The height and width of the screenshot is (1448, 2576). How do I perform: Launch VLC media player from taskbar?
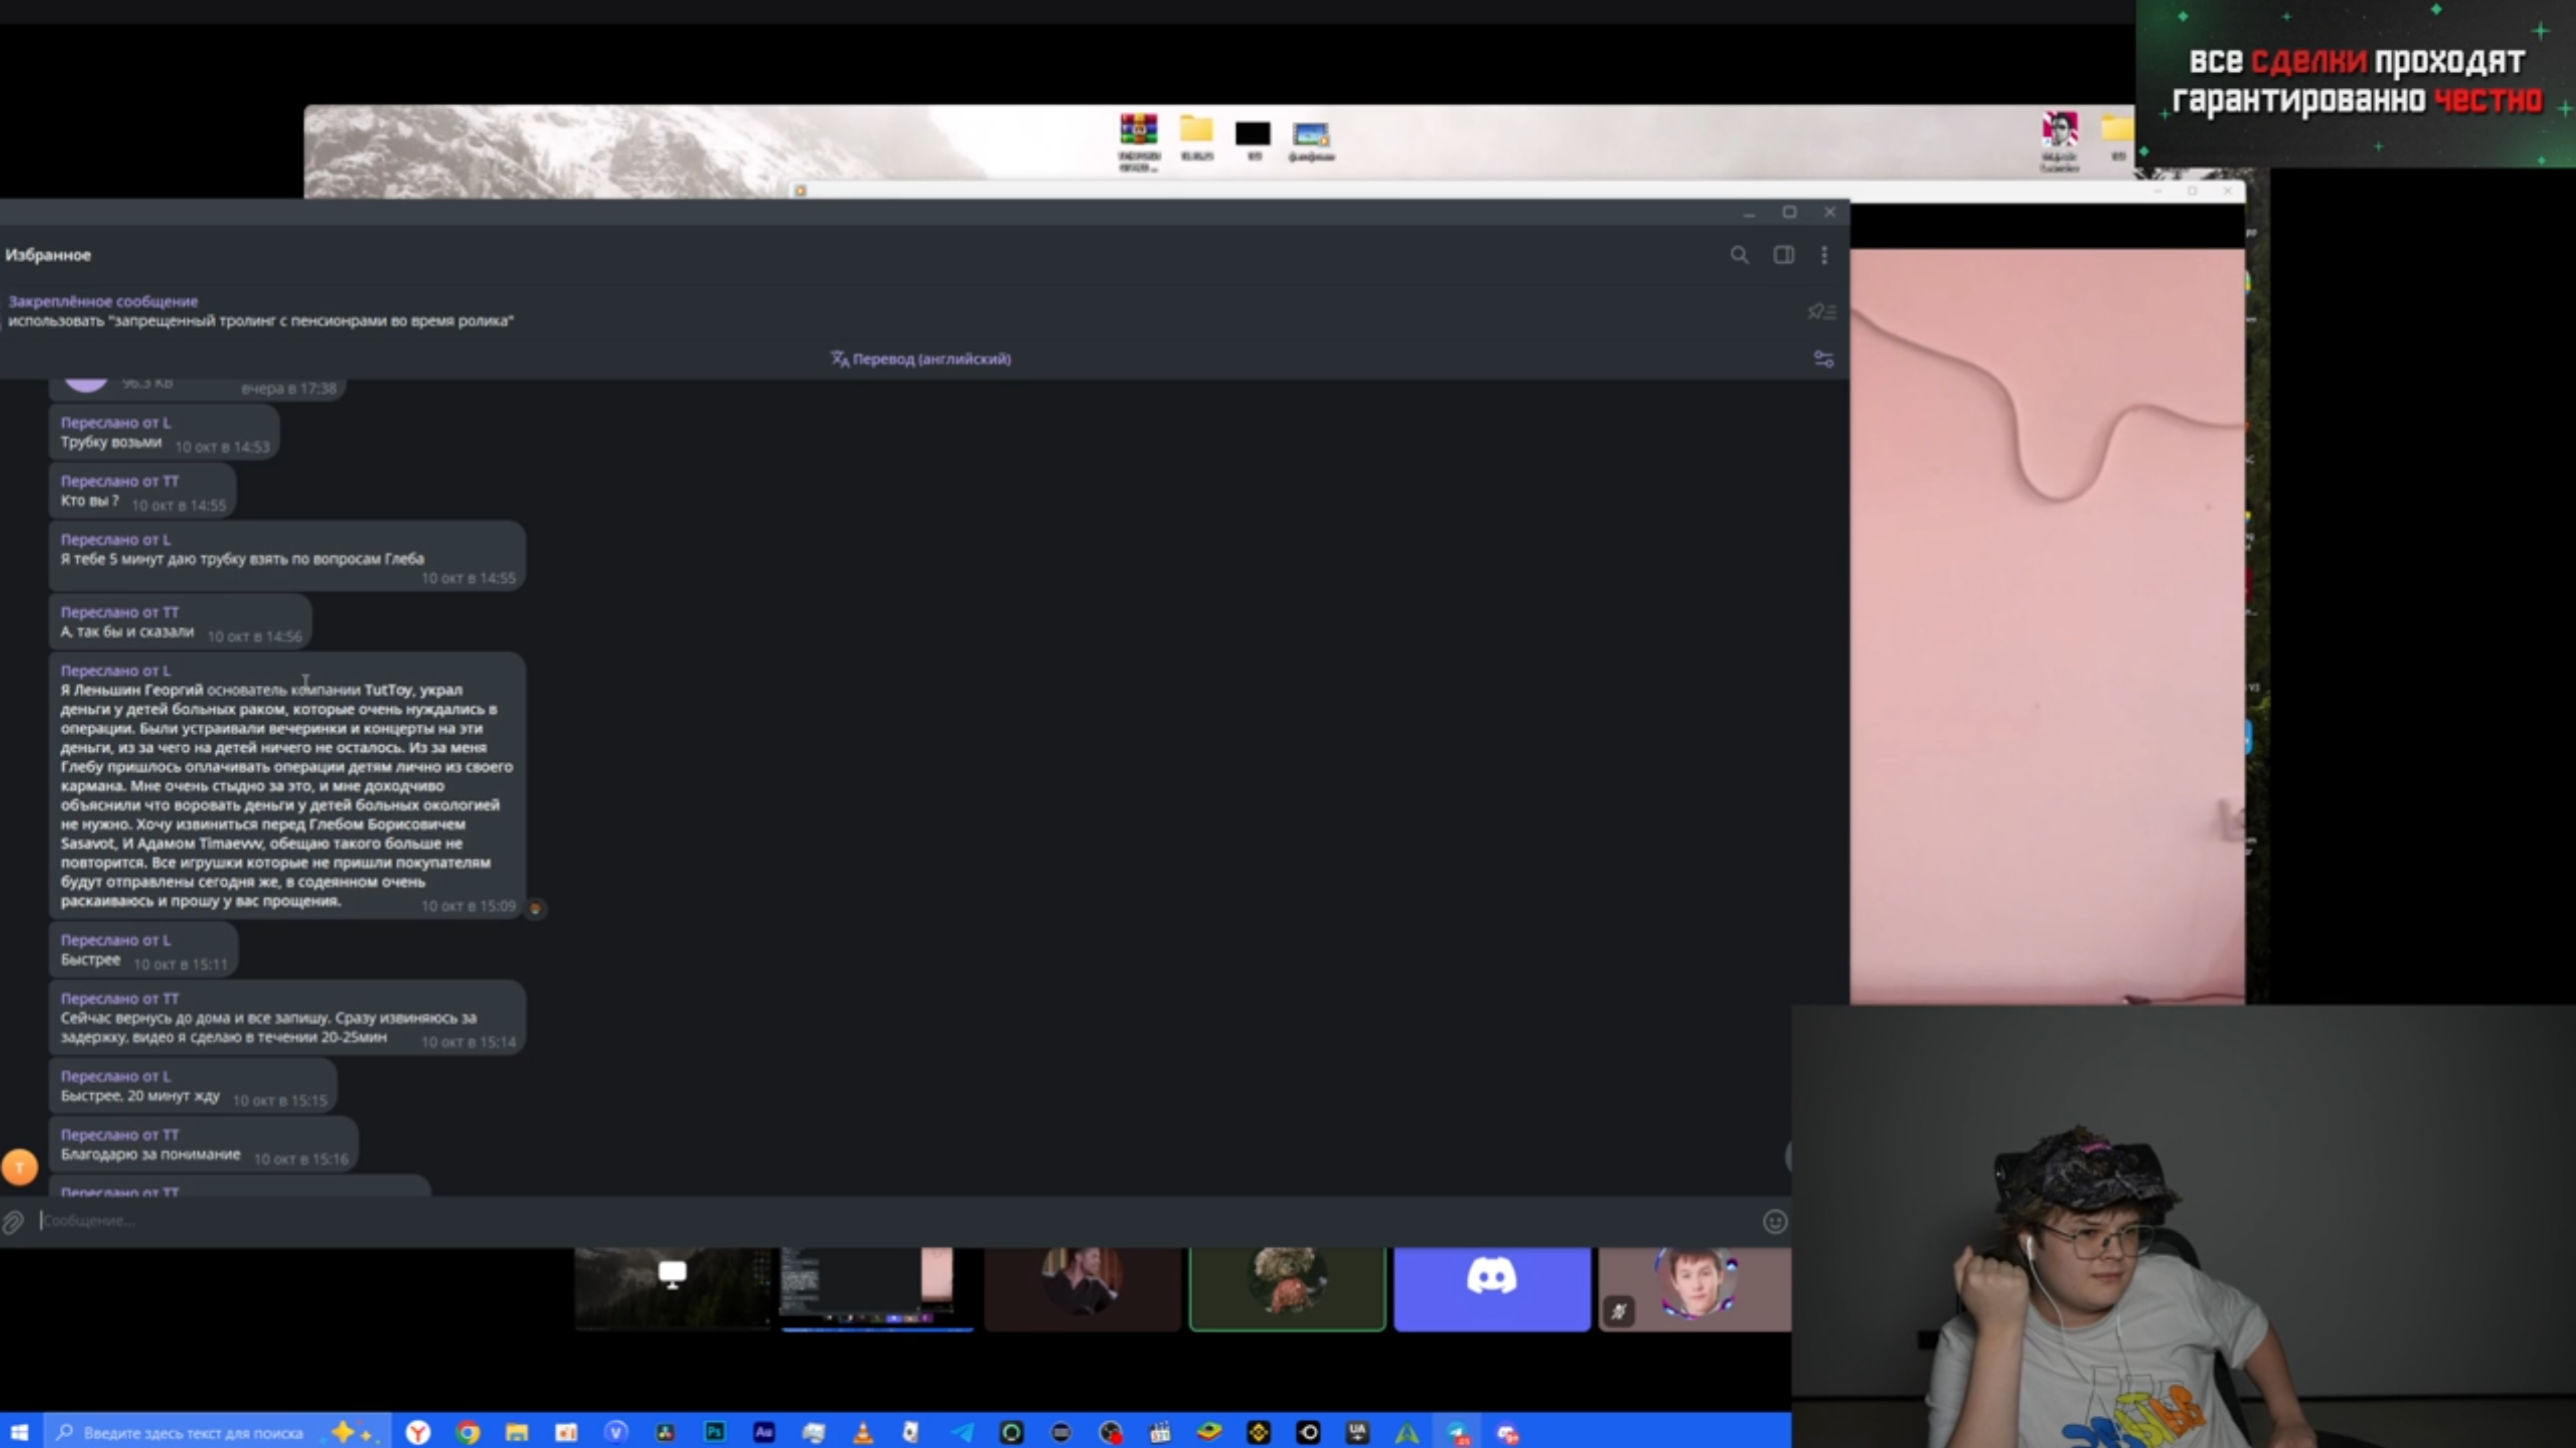[x=862, y=1433]
